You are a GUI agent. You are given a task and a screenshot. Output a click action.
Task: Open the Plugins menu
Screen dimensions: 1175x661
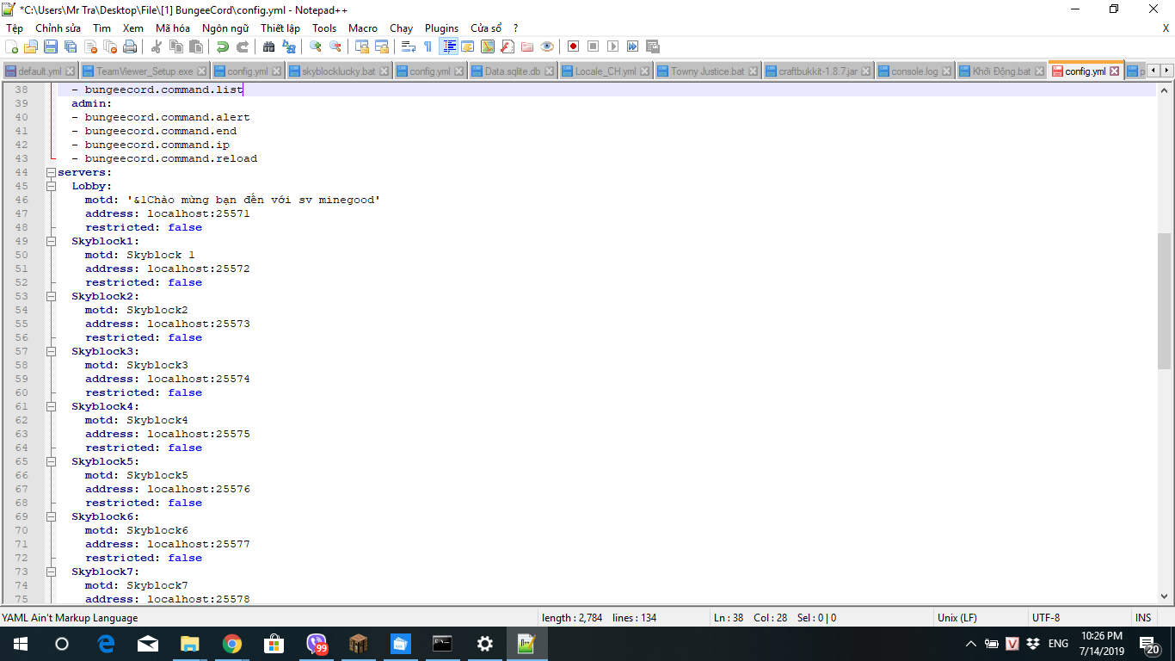[x=441, y=28]
